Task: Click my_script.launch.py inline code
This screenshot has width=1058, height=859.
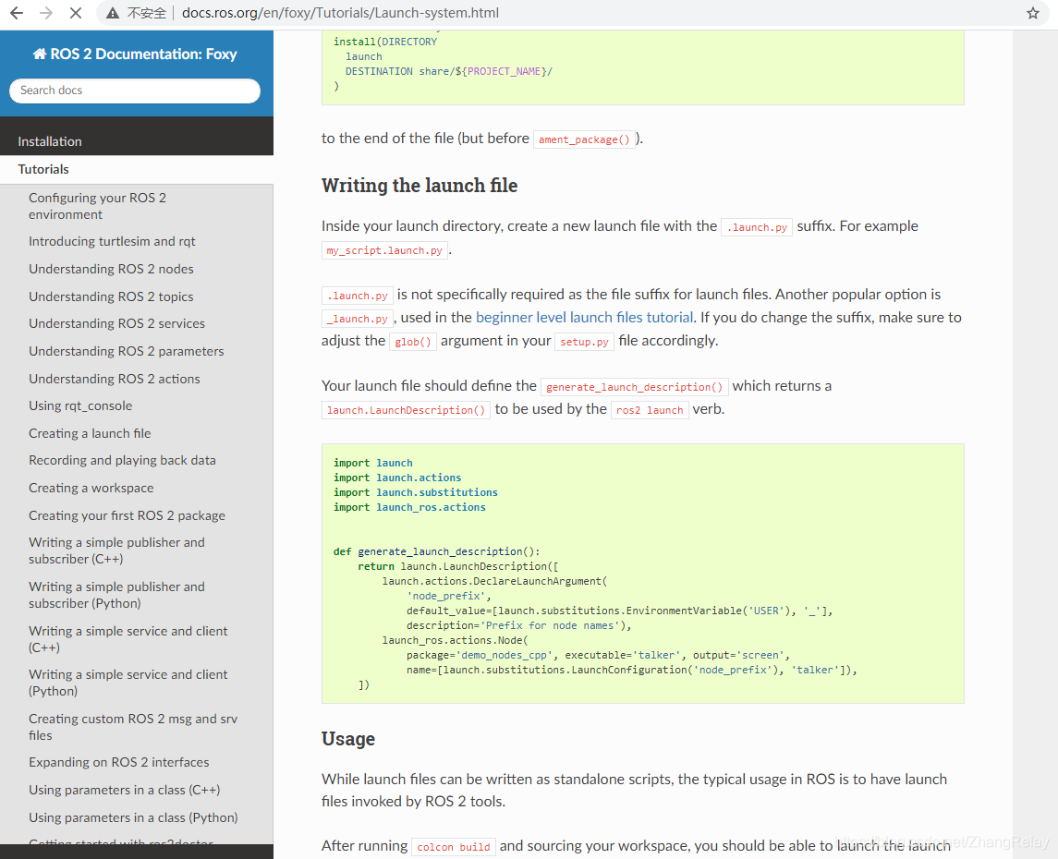Action: tap(384, 251)
